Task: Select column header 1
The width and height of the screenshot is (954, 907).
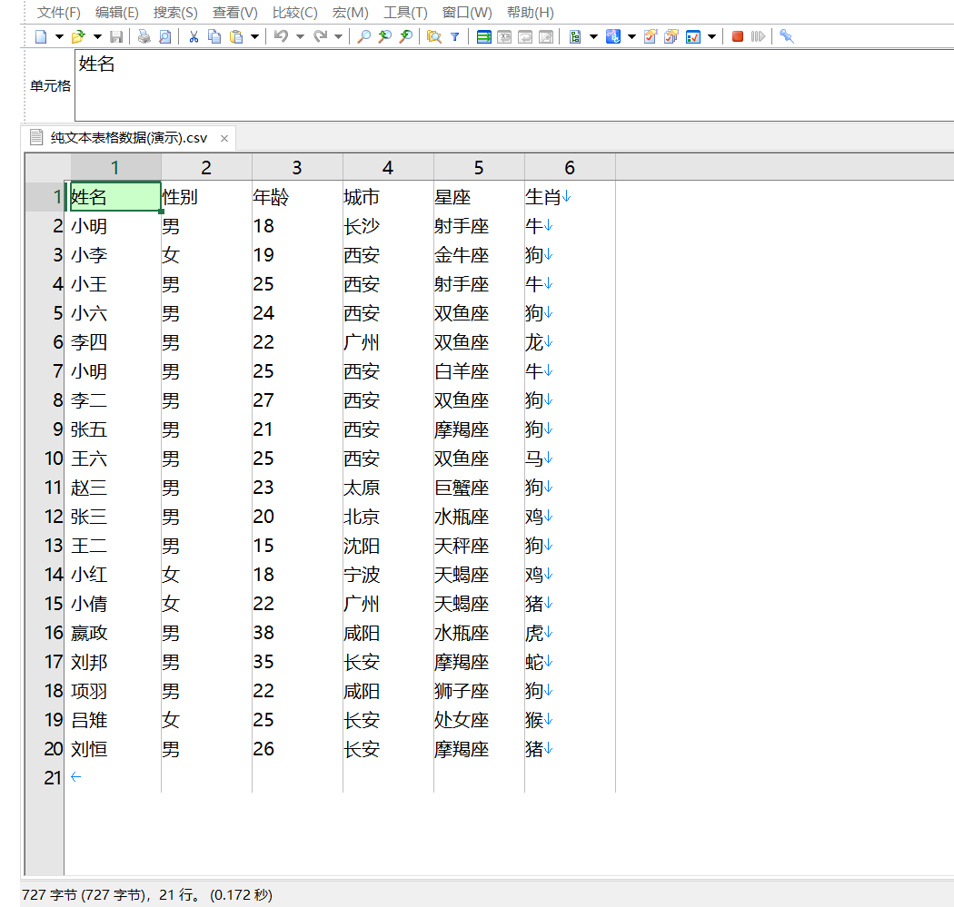Action: click(x=115, y=167)
